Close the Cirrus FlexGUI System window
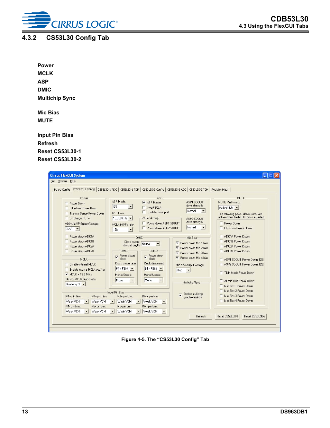 point(277,175)
